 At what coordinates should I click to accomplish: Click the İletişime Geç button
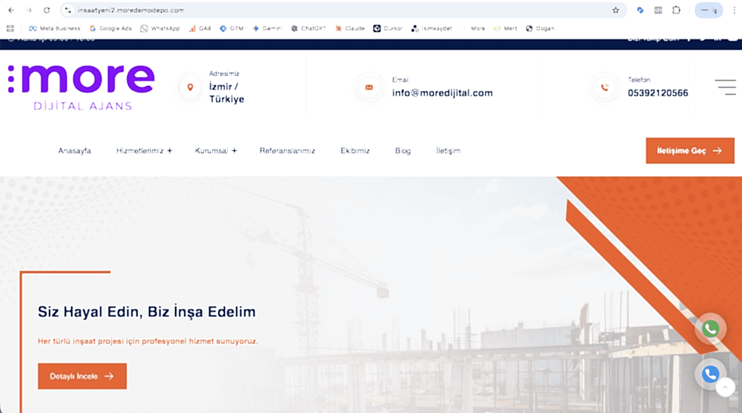[x=690, y=150]
